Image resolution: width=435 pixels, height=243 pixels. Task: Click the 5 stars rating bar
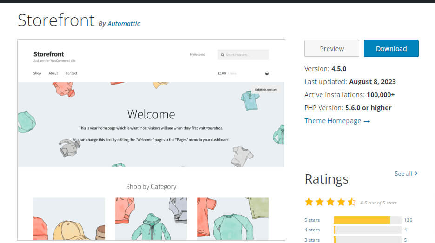click(x=367, y=220)
